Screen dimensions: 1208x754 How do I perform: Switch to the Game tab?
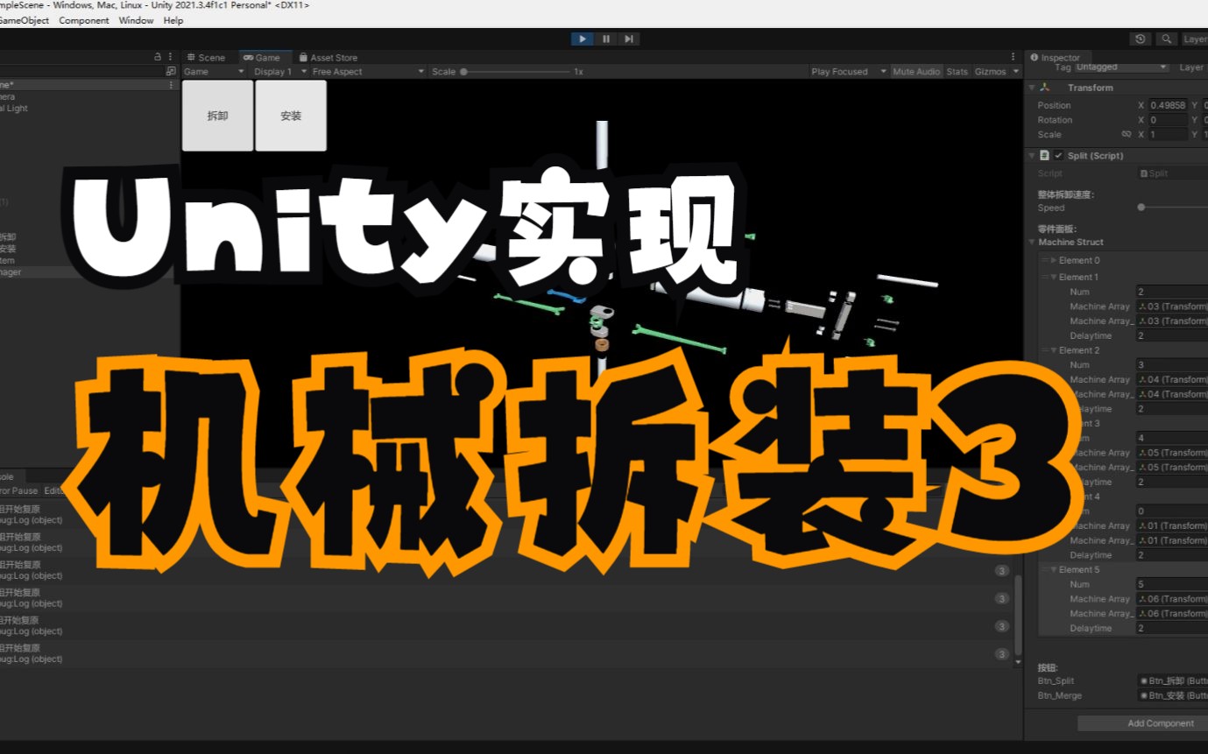[x=262, y=58]
